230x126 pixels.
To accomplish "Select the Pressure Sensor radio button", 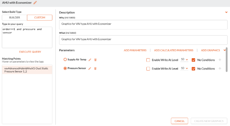I will [x=65, y=68].
